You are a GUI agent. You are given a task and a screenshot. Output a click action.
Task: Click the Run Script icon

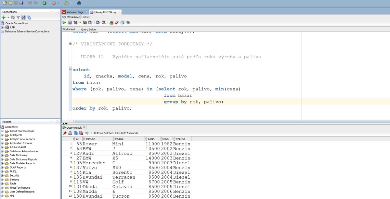tap(70, 23)
